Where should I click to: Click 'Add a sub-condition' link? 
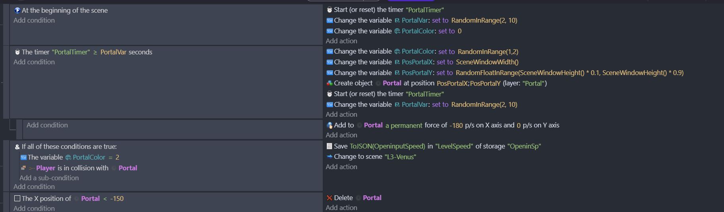point(49,178)
